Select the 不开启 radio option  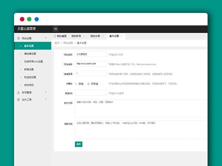[x=88, y=84]
